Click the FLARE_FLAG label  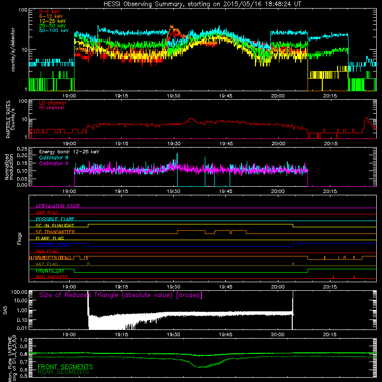tap(50, 238)
